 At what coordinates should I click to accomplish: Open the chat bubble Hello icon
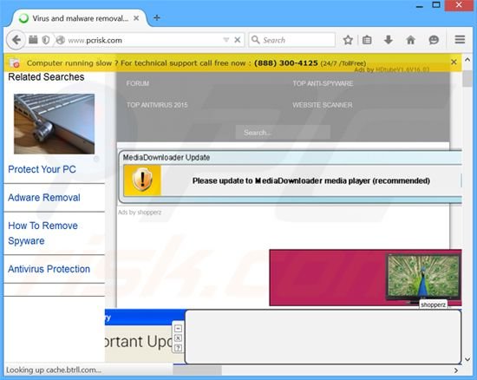(x=434, y=40)
